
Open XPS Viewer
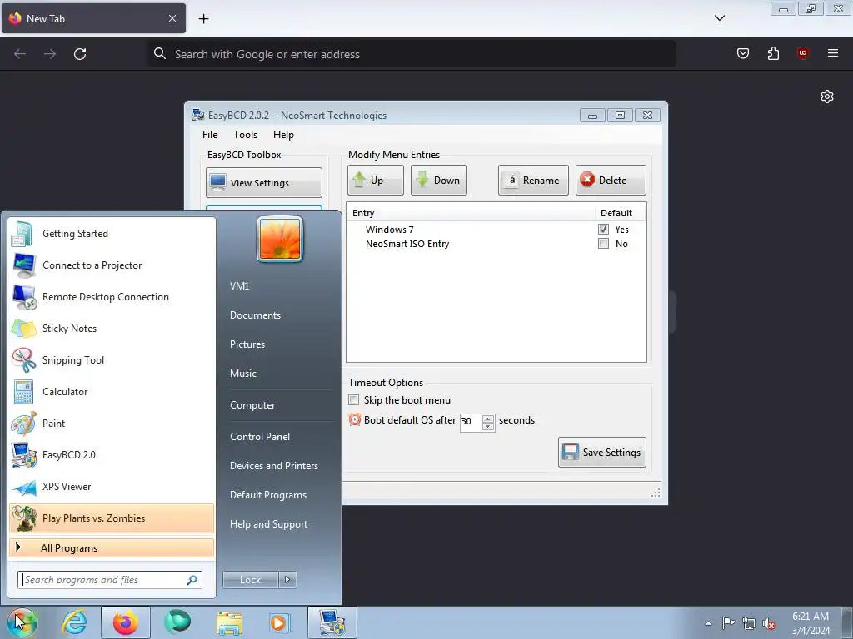[x=112, y=486]
